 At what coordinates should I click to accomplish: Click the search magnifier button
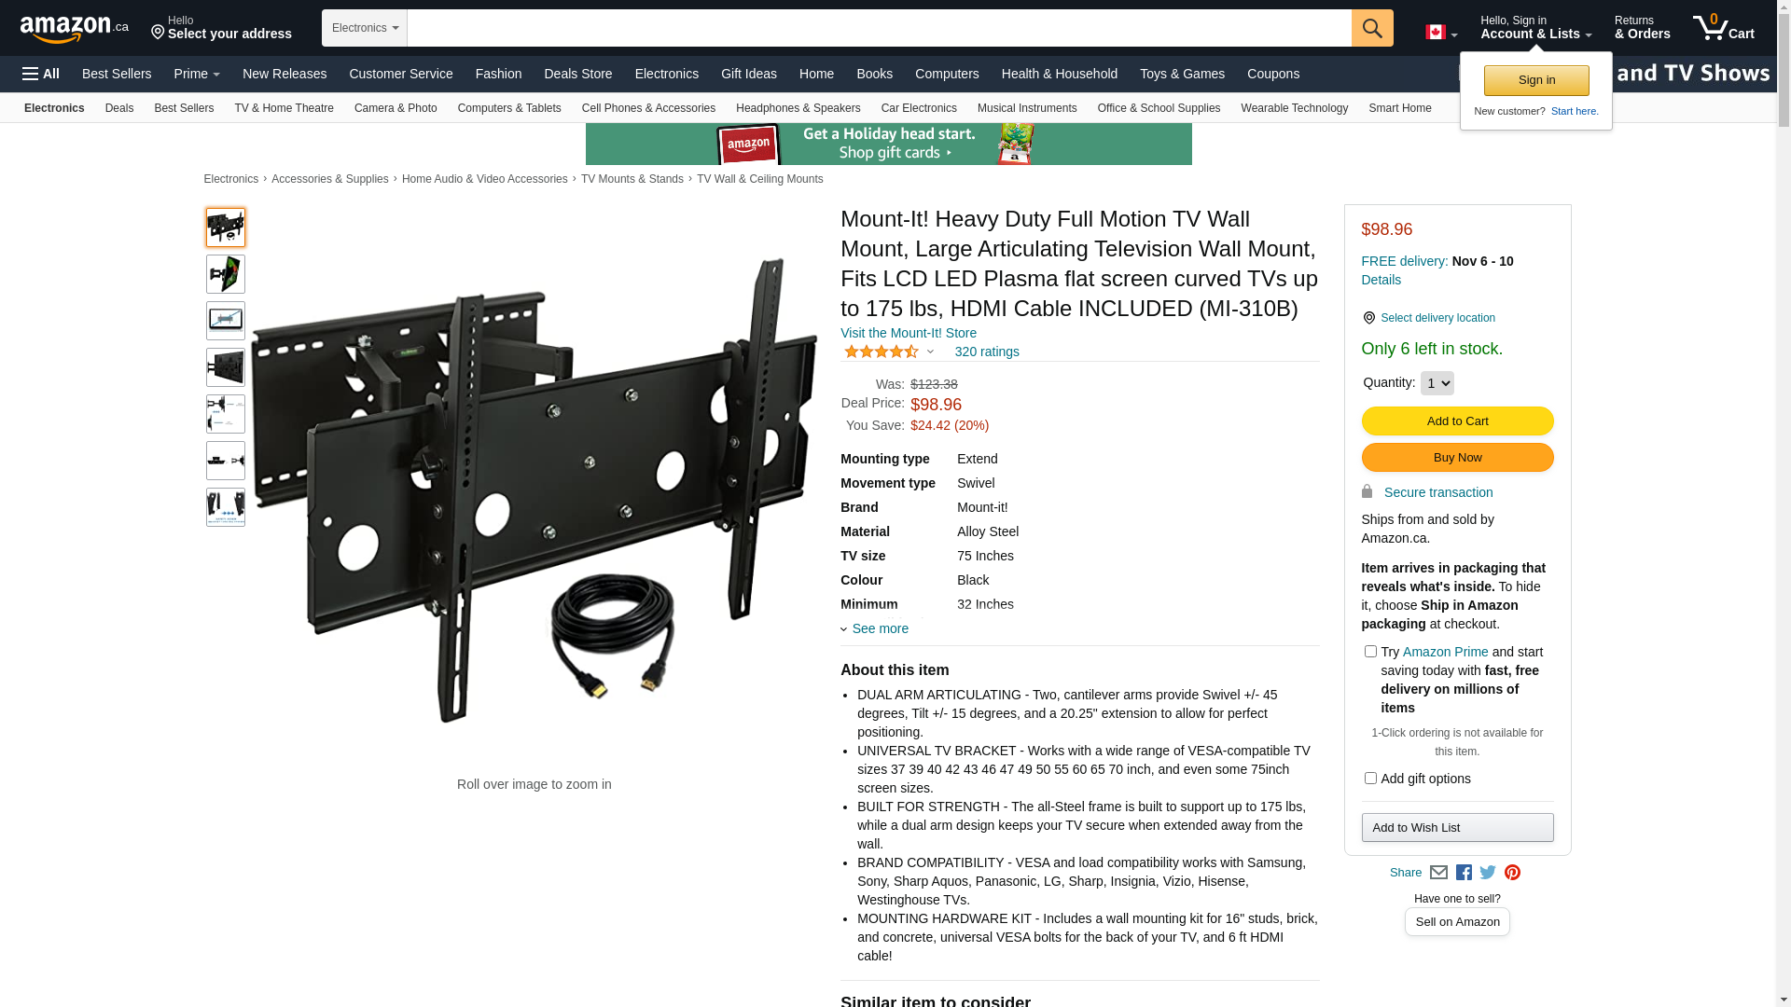point(1372,28)
